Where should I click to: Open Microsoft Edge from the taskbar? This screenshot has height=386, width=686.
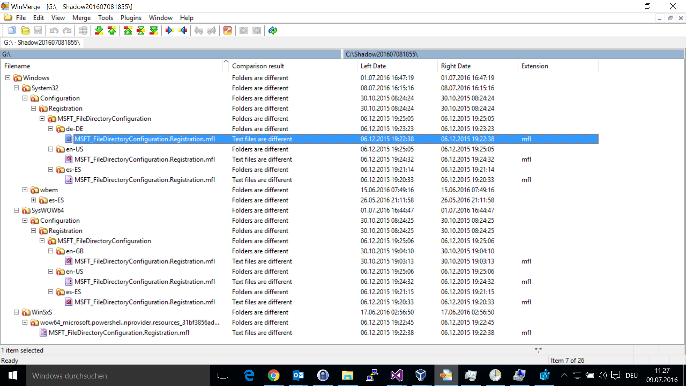tap(249, 375)
